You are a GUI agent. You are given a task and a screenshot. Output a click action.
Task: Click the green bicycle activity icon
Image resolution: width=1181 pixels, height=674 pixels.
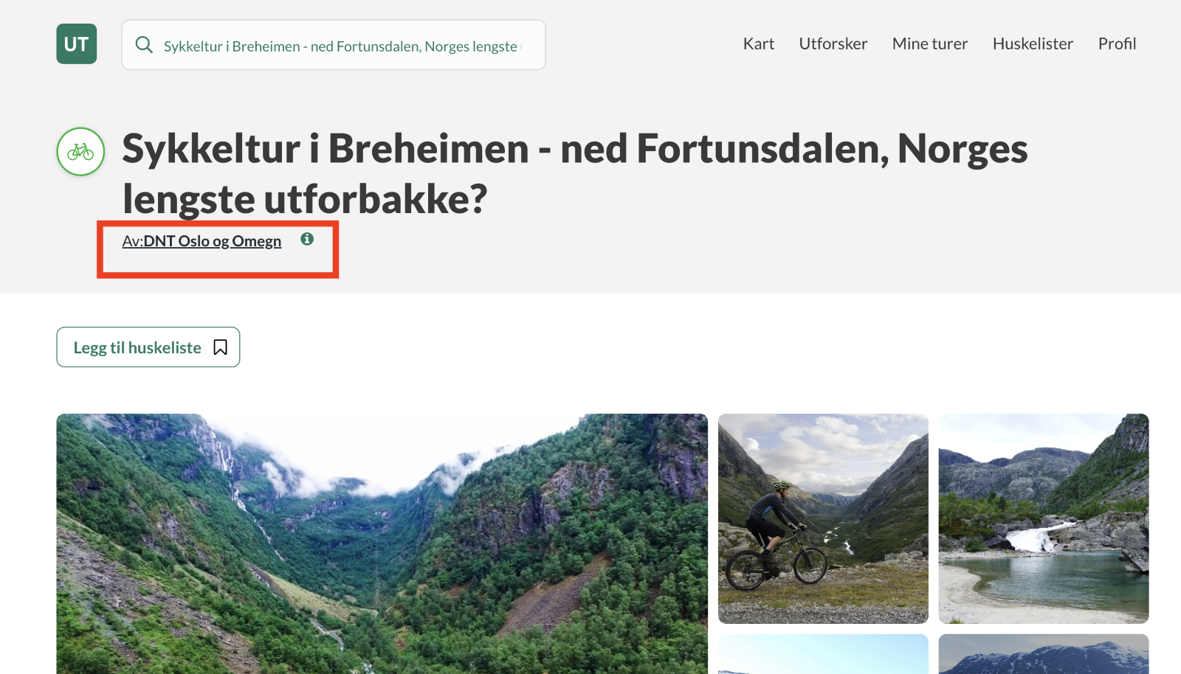[x=80, y=152]
